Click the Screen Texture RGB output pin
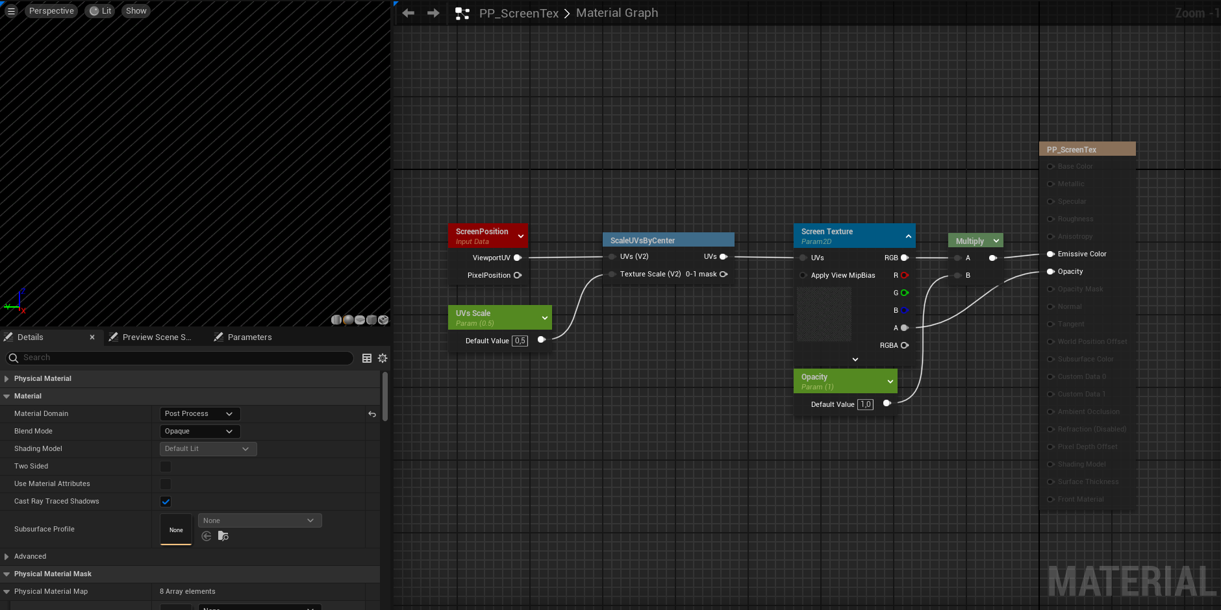This screenshot has width=1221, height=610. (x=905, y=258)
